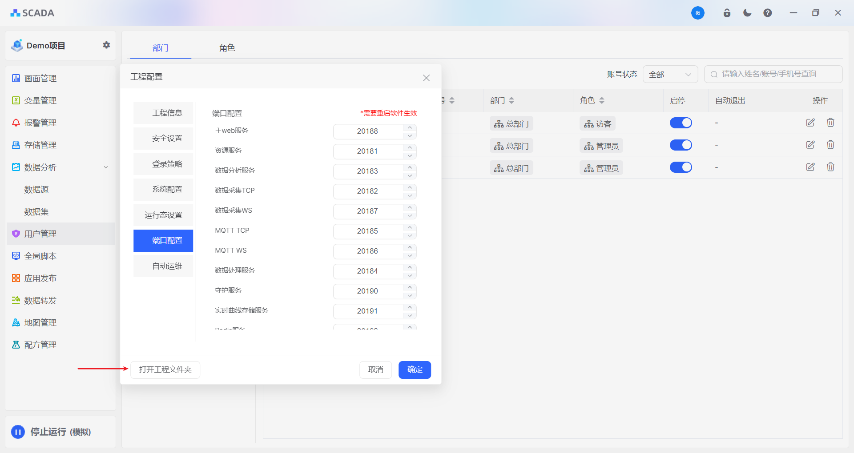Close the 工程配置 dialog with the X
Screen dimensions: 854x453
pos(426,78)
